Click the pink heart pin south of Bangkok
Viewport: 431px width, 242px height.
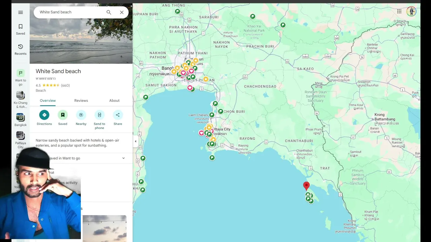pyautogui.click(x=190, y=88)
